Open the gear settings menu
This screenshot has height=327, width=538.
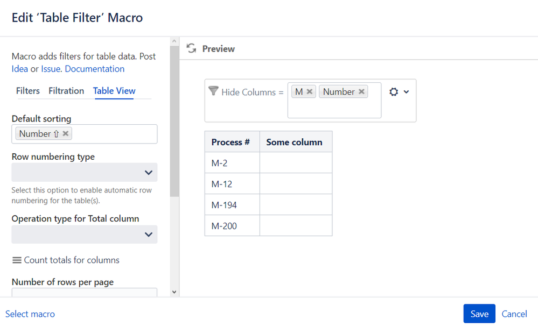click(x=394, y=92)
